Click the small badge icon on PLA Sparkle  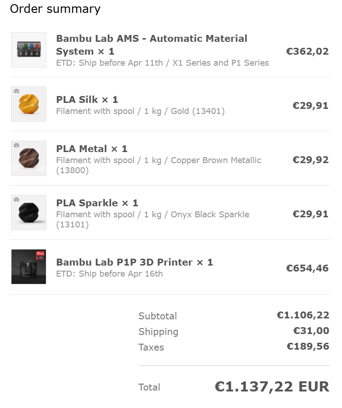17,200
